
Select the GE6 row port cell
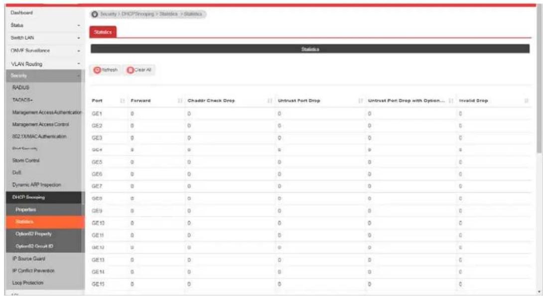97,174
